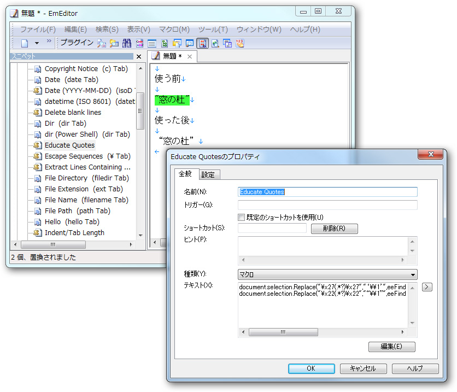Image resolution: width=457 pixels, height=392 pixels.
Task: Click the Search window plugin icon
Action: click(190, 43)
